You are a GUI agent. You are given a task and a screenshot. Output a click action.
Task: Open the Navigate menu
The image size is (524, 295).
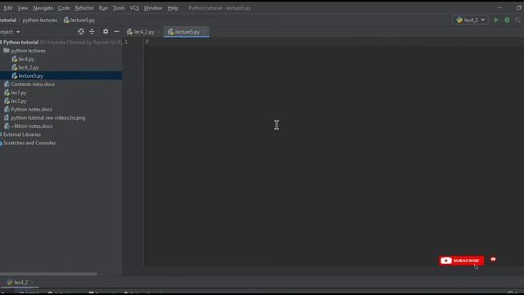click(x=43, y=8)
